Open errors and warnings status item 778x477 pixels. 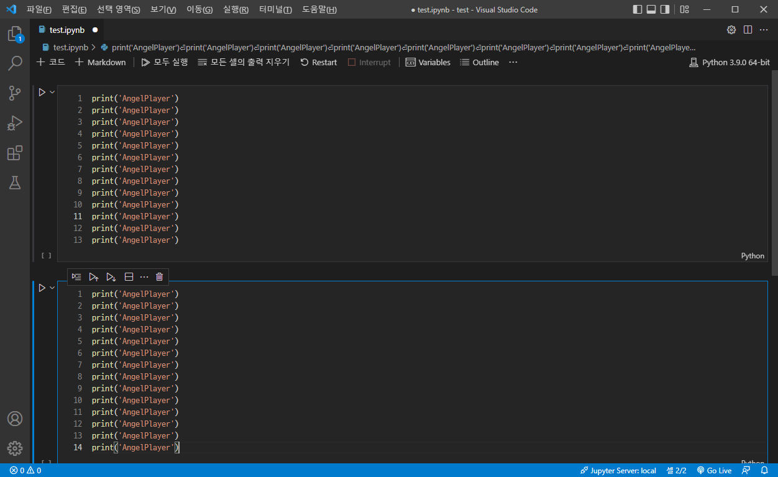[25, 470]
